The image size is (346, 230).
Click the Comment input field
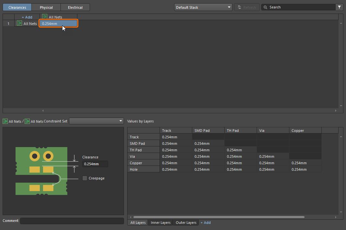click(72, 221)
